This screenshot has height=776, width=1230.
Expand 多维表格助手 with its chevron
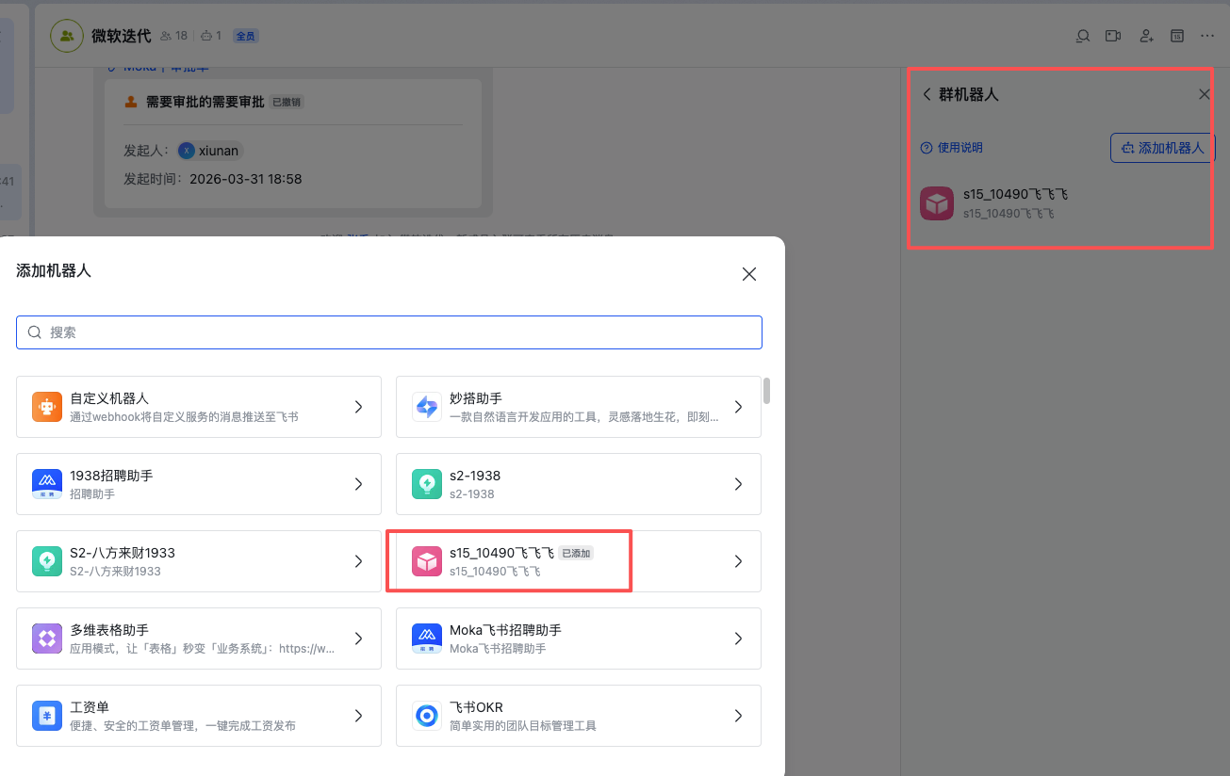pos(358,639)
